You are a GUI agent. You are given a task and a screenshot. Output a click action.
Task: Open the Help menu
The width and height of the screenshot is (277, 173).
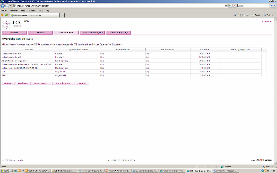[x=47, y=10]
